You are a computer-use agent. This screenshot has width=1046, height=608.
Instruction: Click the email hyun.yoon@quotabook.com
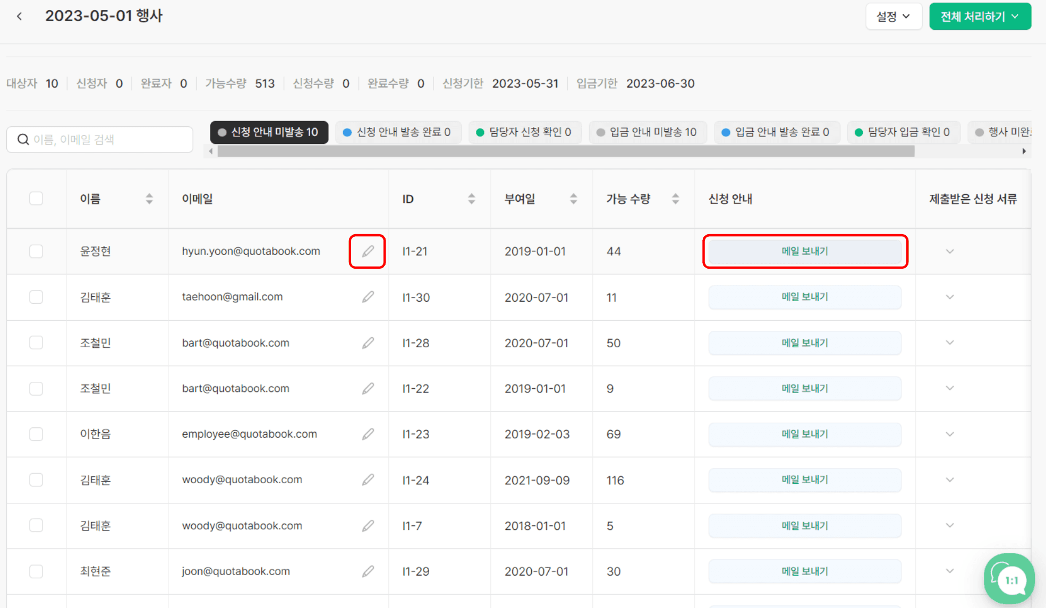click(x=251, y=251)
